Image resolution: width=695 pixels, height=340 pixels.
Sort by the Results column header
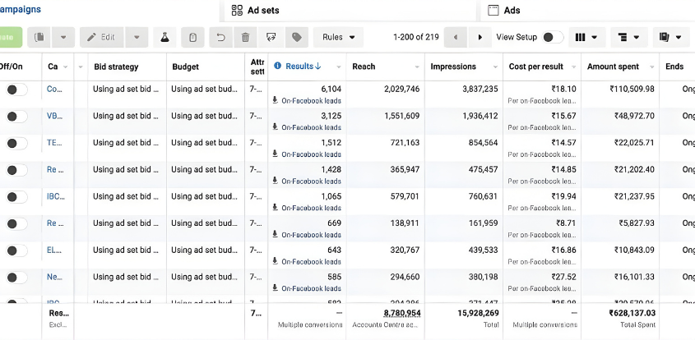tap(303, 67)
